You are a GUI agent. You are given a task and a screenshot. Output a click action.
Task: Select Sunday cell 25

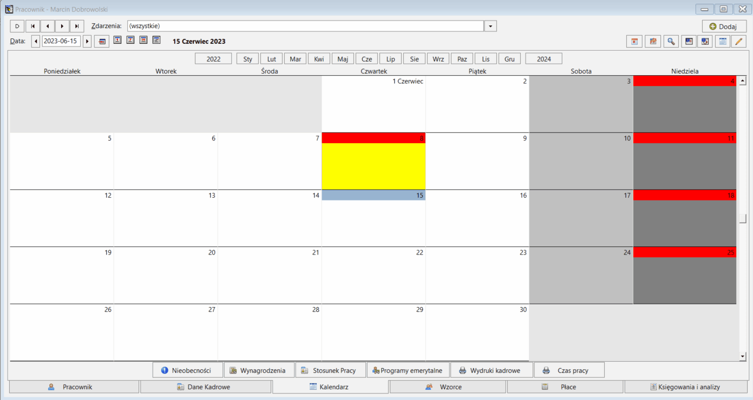tap(684, 275)
